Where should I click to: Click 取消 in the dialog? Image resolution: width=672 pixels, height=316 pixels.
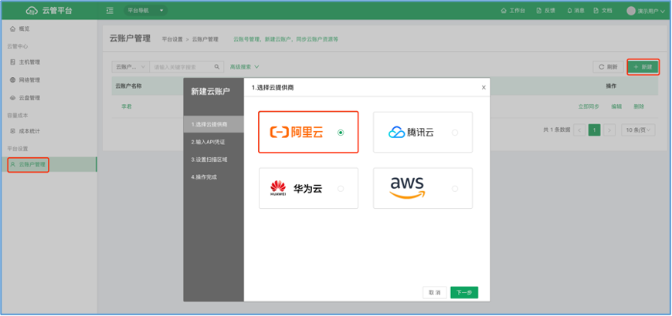[x=435, y=292]
